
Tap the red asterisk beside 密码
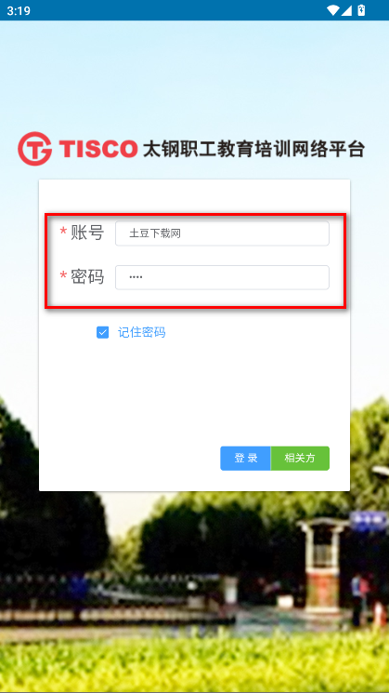(63, 276)
